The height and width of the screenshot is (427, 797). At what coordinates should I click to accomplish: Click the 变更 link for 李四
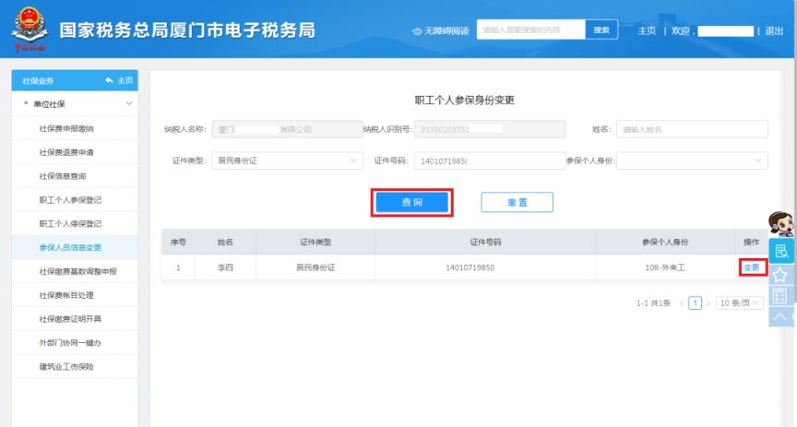point(752,268)
